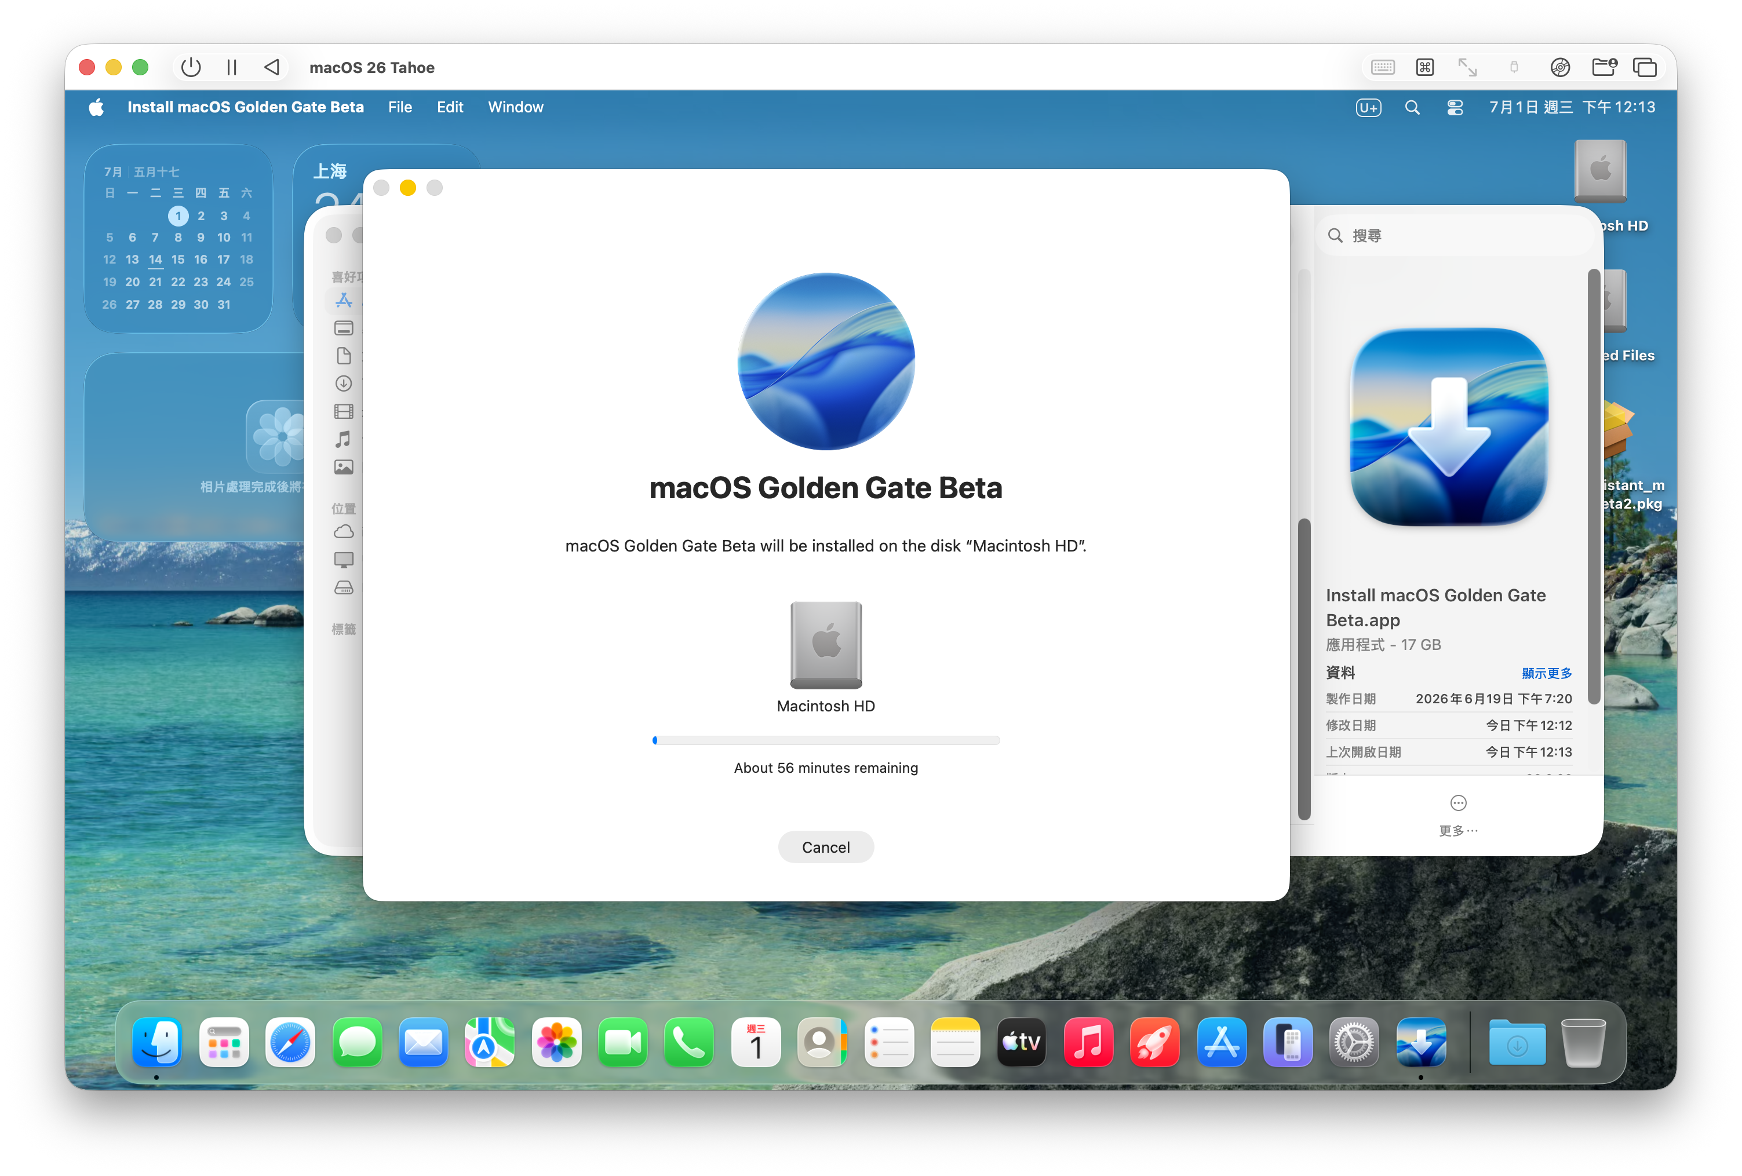The height and width of the screenshot is (1176, 1742).
Task: Open Mail from the Dock
Action: (423, 1042)
